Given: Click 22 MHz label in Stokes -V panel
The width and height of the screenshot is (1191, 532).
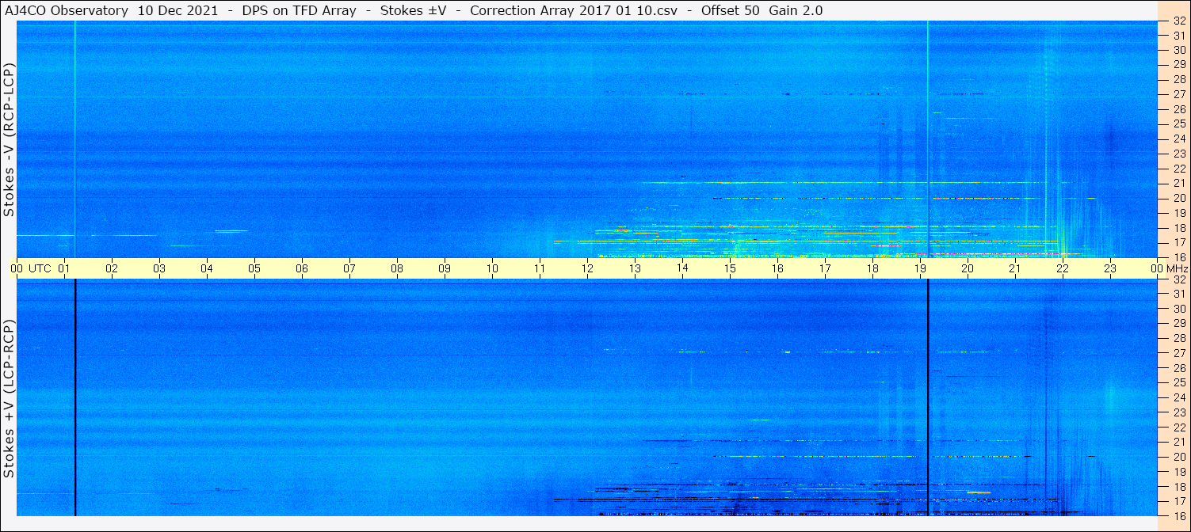Looking at the screenshot, I should pyautogui.click(x=1179, y=169).
